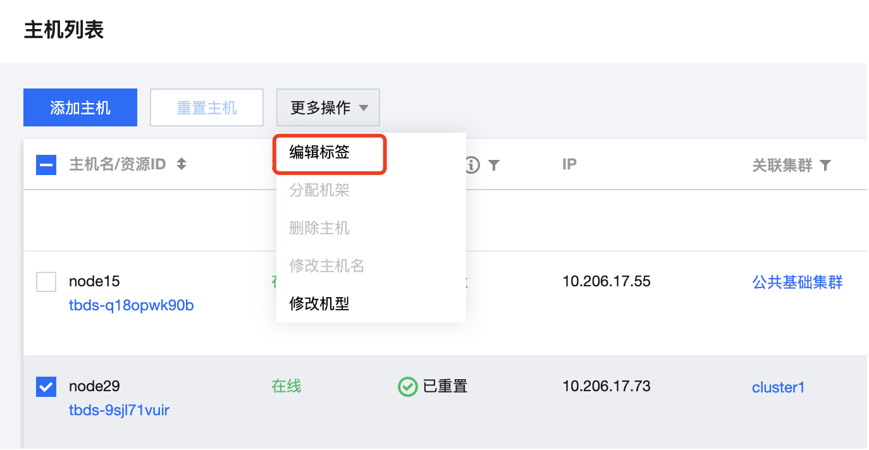
Task: Choose 修改机型 menu option
Action: point(319,304)
